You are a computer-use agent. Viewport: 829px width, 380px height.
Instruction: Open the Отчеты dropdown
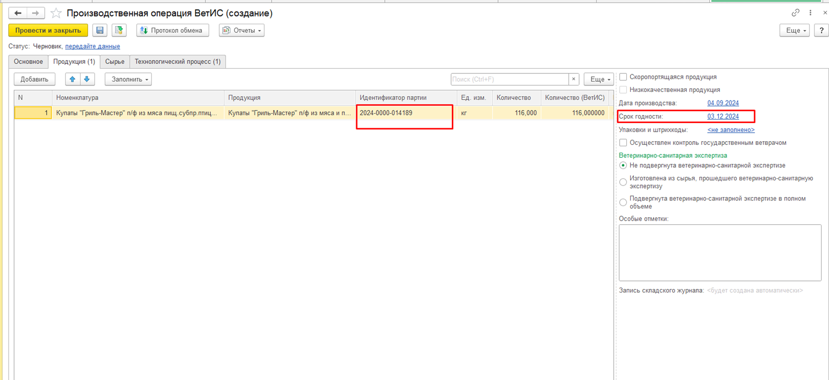pos(241,31)
